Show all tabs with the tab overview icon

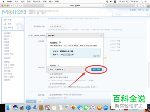[x=143, y=6]
